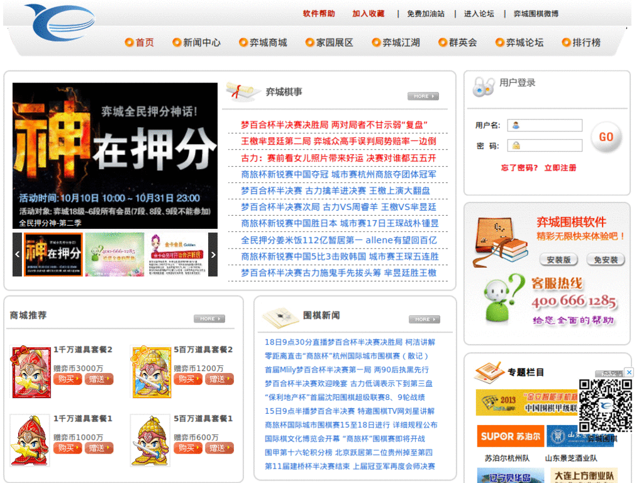Click 赠送 for 1千万道具套餐2

[99, 379]
